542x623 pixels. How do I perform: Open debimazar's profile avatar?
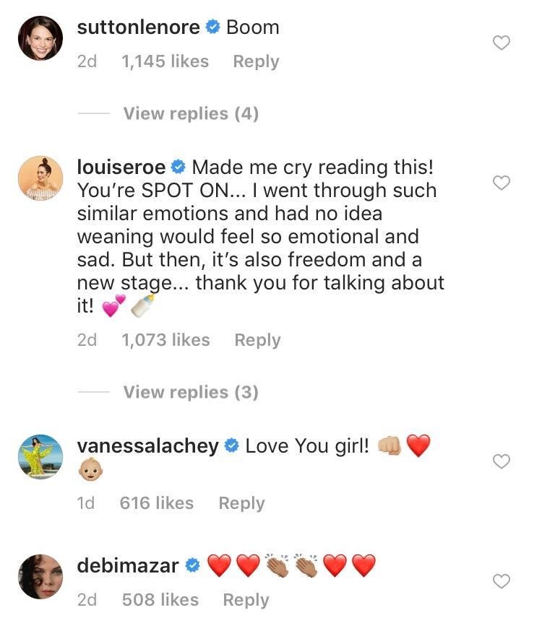point(40,577)
